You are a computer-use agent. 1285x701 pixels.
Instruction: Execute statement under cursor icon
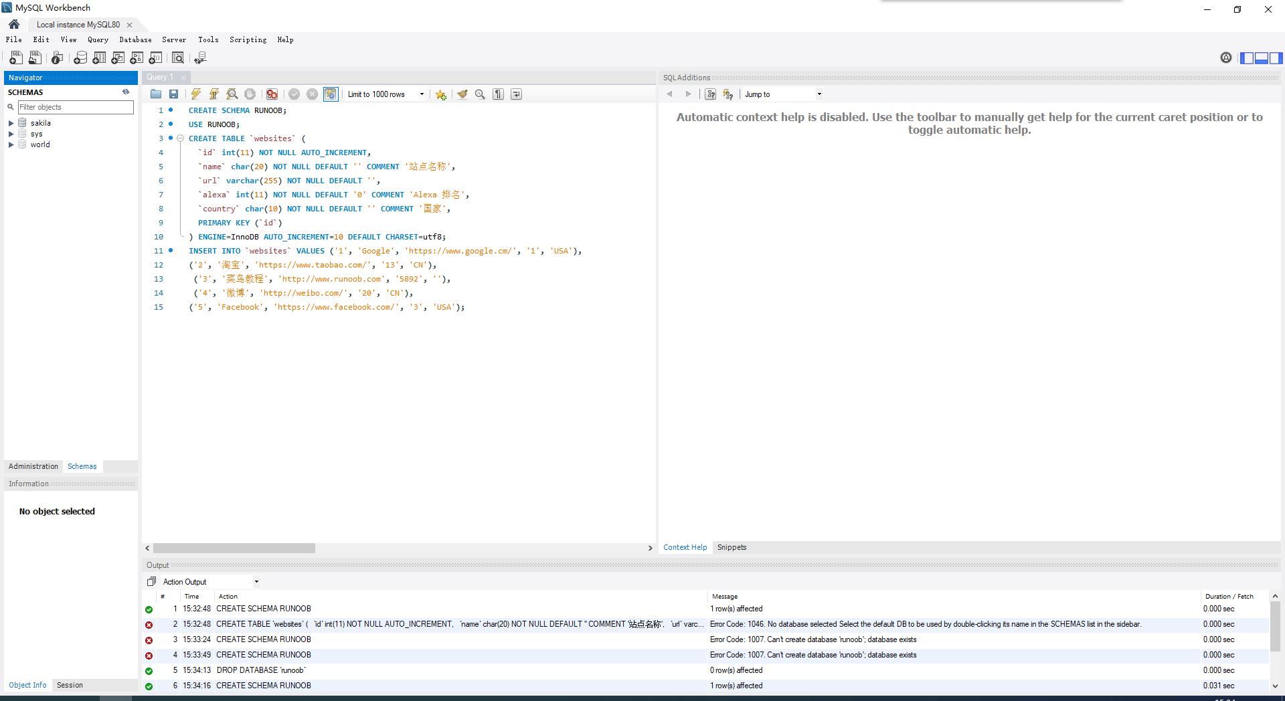click(214, 94)
